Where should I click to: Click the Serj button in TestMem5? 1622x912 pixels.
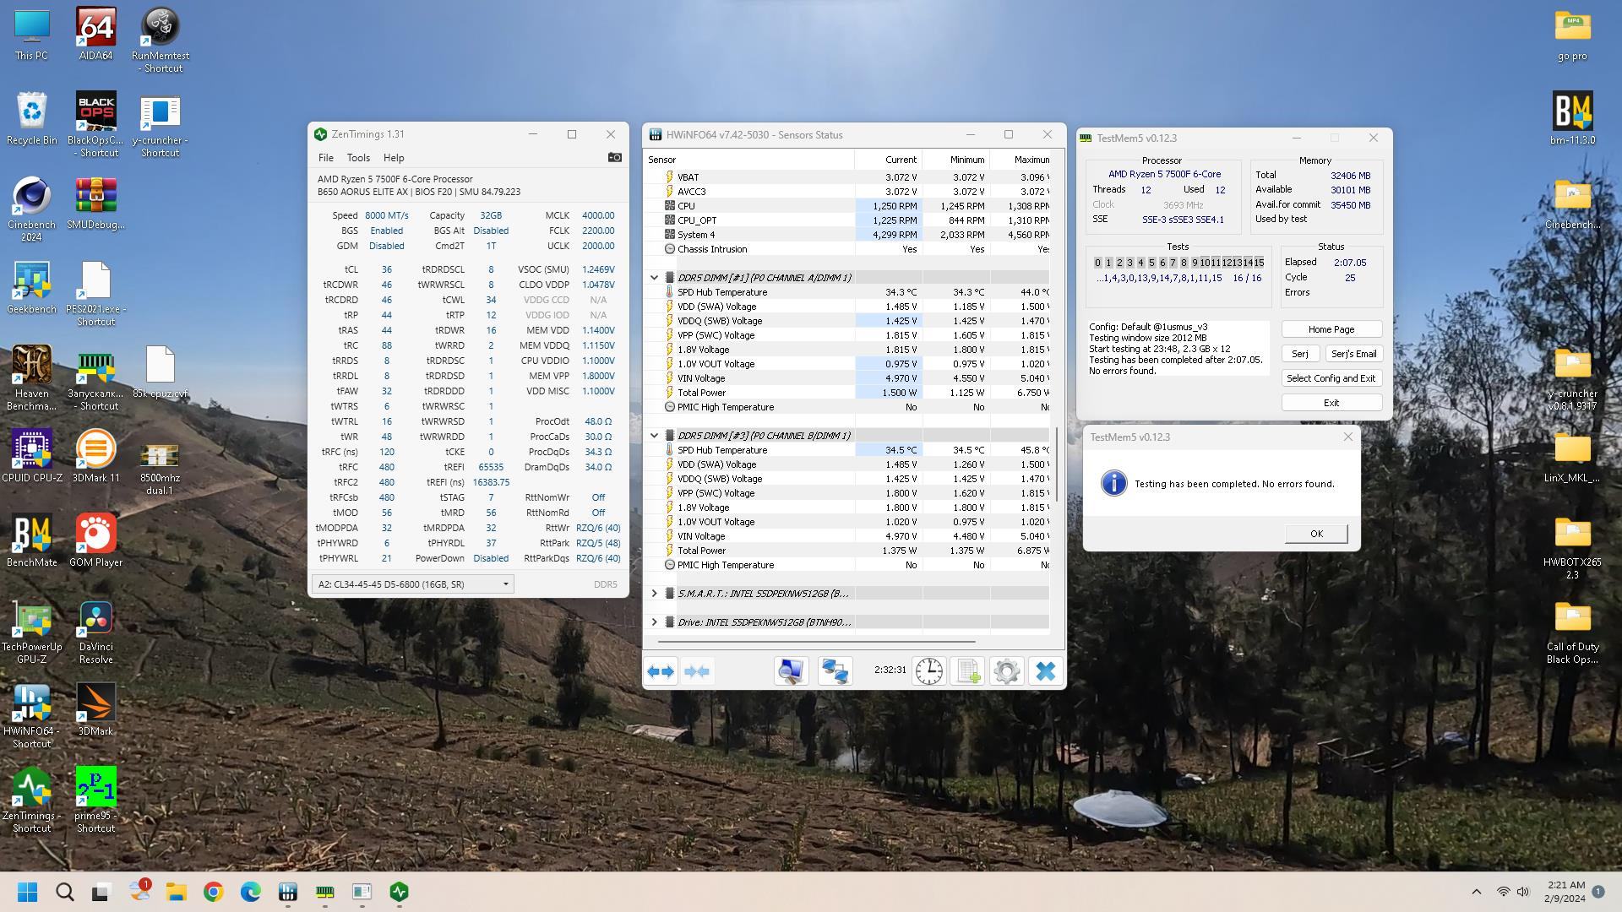pos(1300,354)
